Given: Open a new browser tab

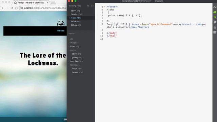Looking at the screenshot, I should click(x=53, y=3).
